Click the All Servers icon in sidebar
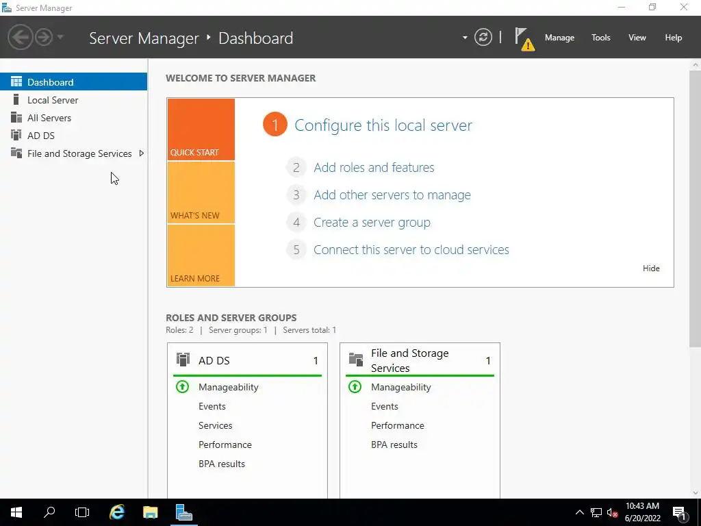The height and width of the screenshot is (526, 701). [16, 117]
